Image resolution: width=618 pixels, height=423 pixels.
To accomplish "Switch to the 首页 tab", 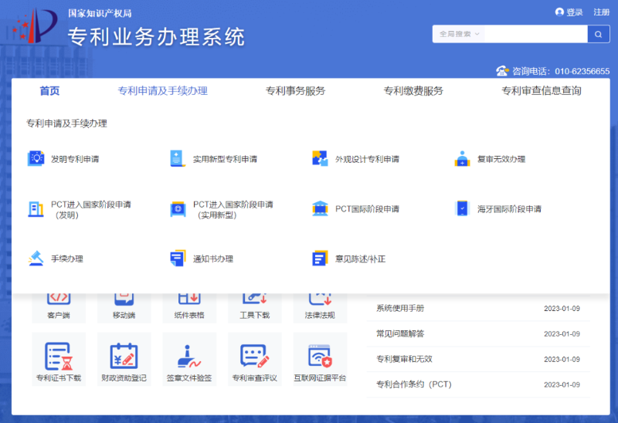I will (49, 91).
